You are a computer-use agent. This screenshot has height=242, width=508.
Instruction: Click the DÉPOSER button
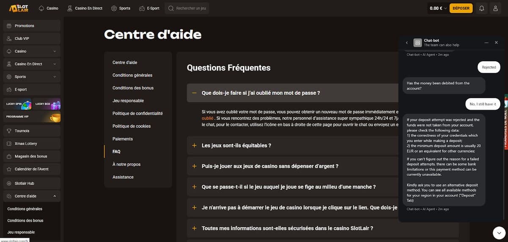[x=461, y=8]
